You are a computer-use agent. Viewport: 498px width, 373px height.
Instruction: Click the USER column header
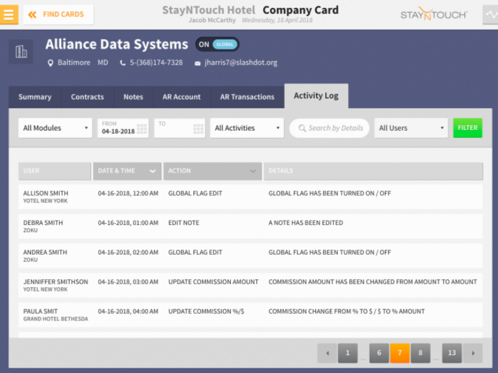55,171
